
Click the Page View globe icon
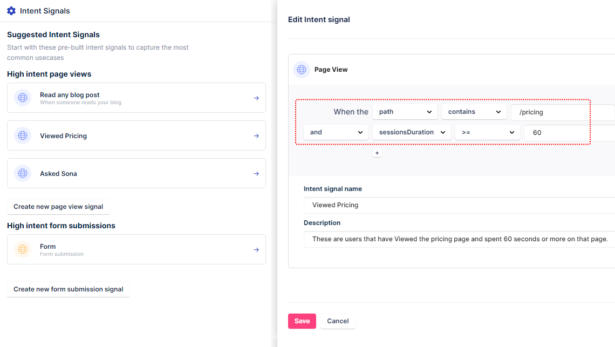301,70
